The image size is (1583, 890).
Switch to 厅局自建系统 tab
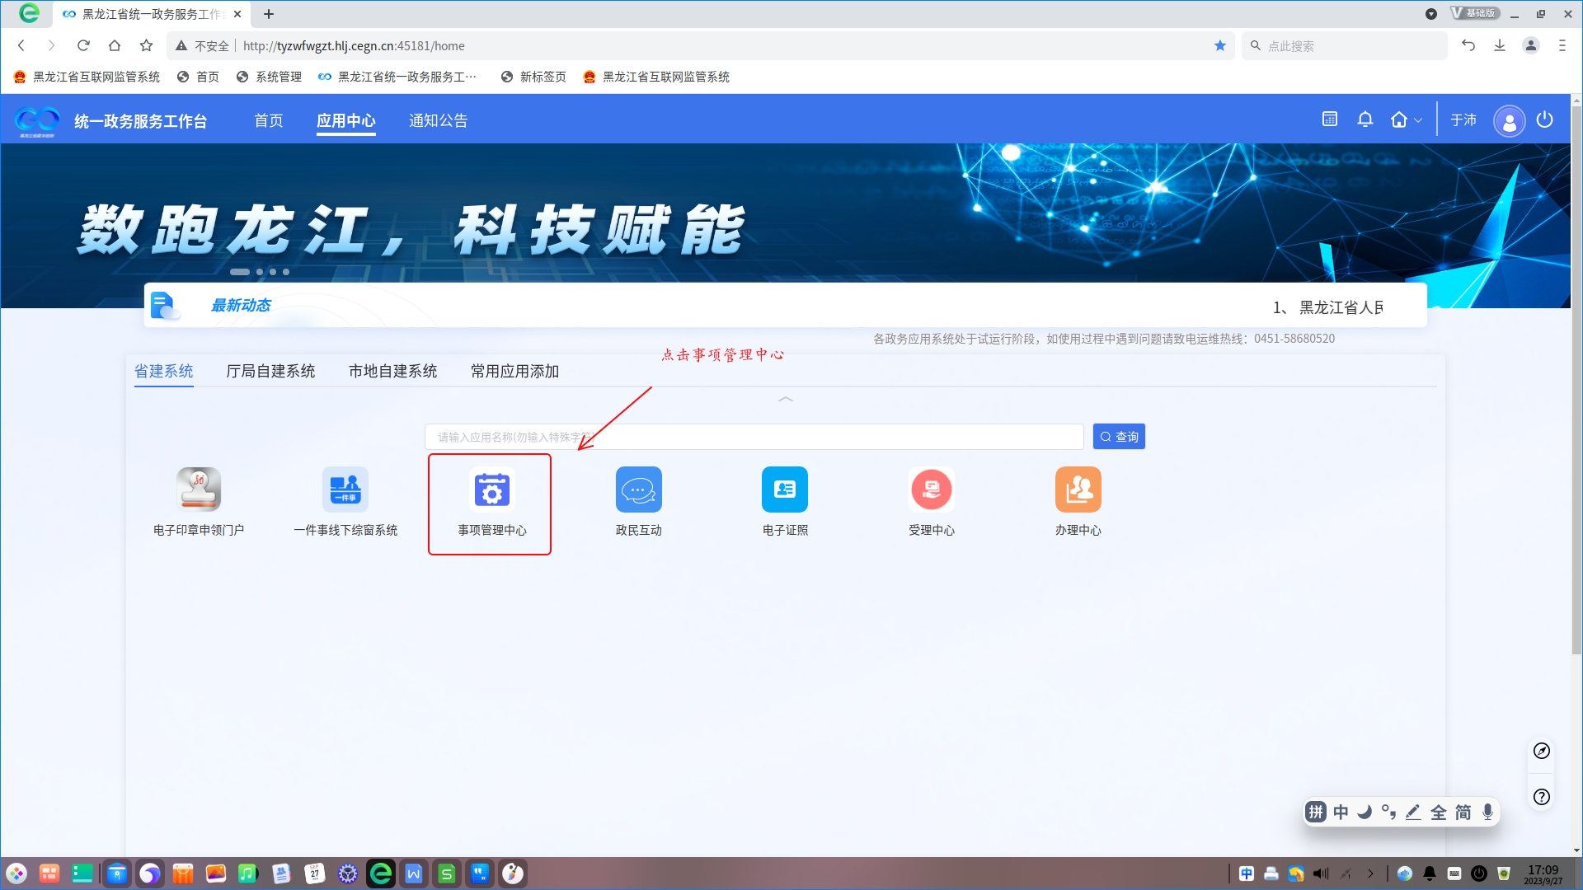(270, 372)
